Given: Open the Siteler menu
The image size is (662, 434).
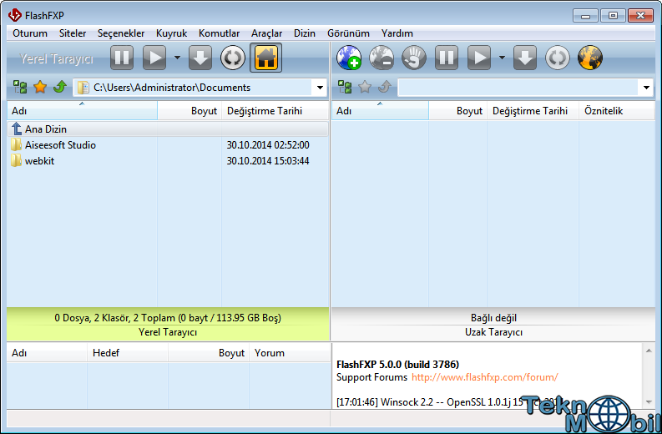Looking at the screenshot, I should point(73,33).
